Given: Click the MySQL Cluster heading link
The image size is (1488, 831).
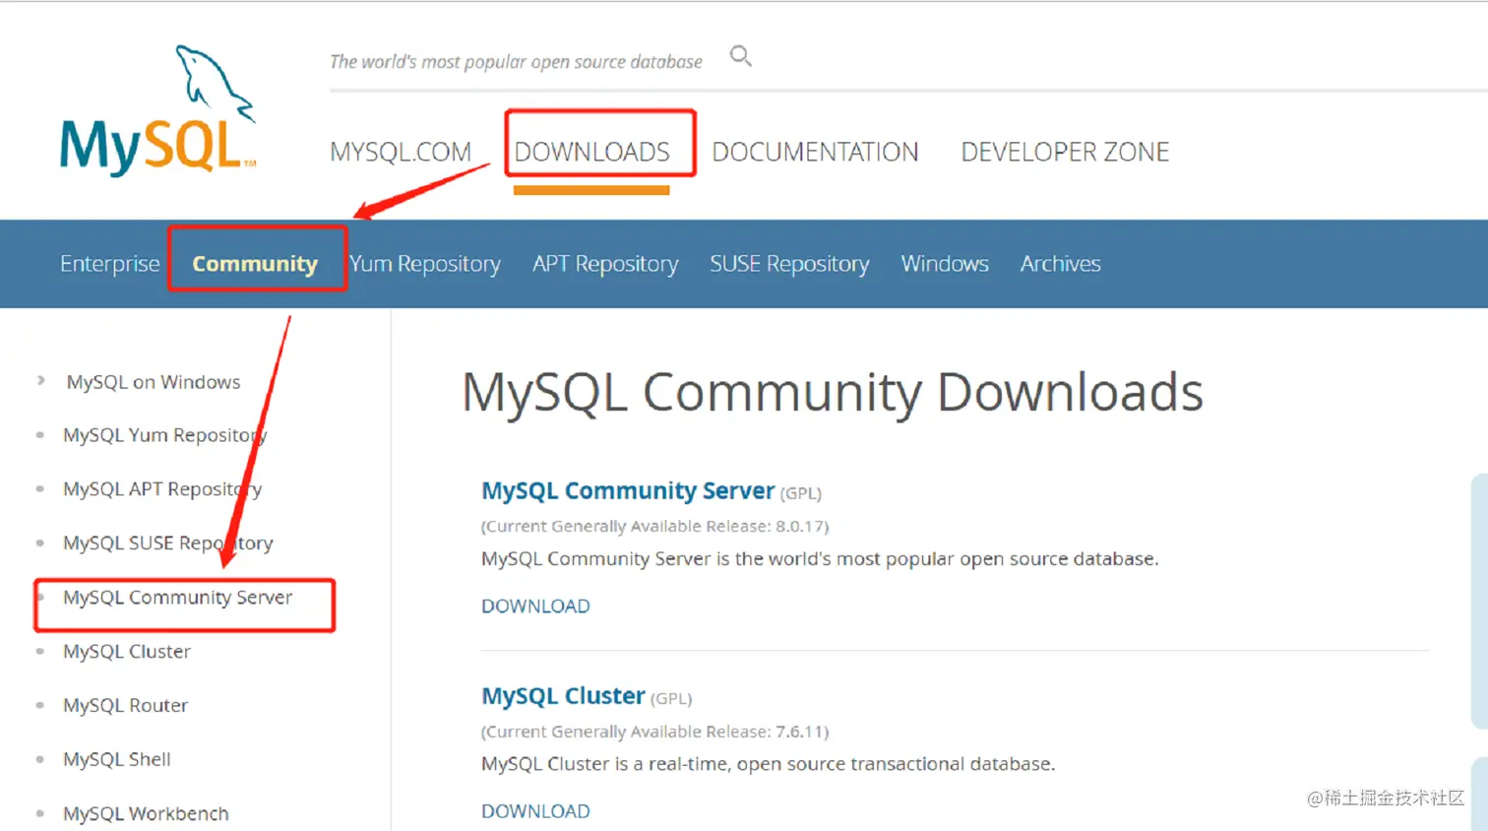Looking at the screenshot, I should coord(563,696).
